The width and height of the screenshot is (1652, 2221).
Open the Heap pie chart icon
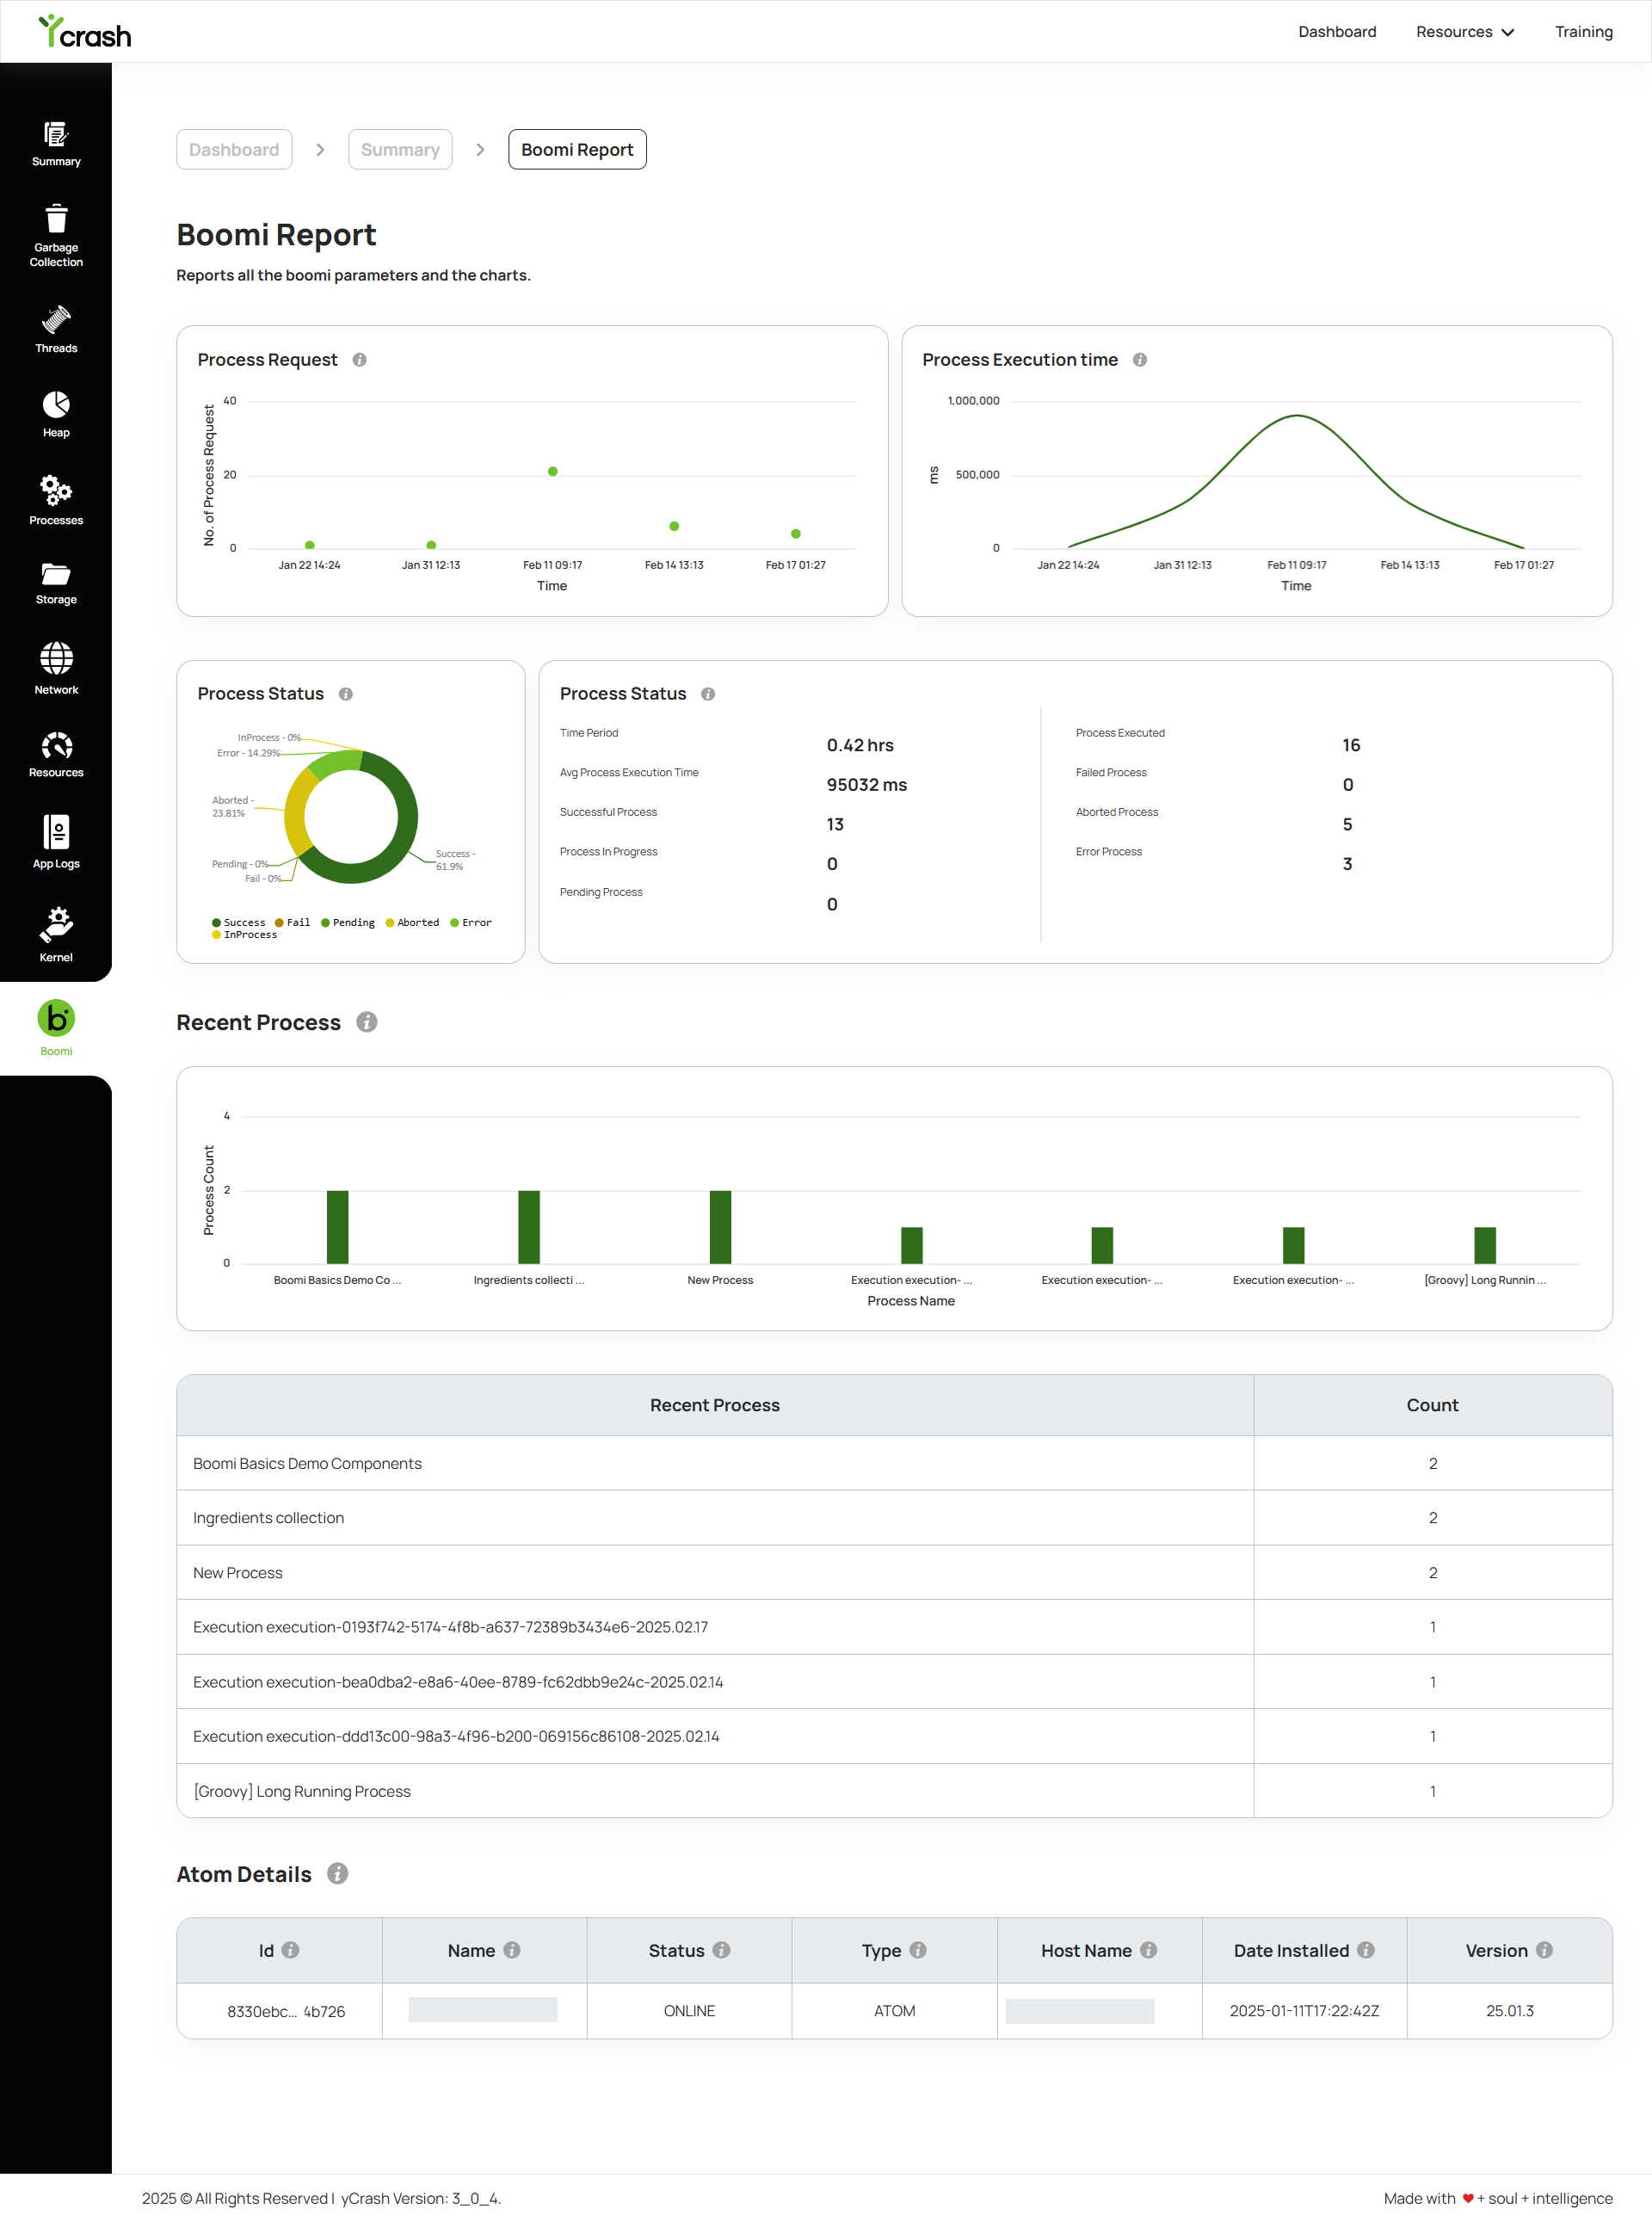(56, 404)
